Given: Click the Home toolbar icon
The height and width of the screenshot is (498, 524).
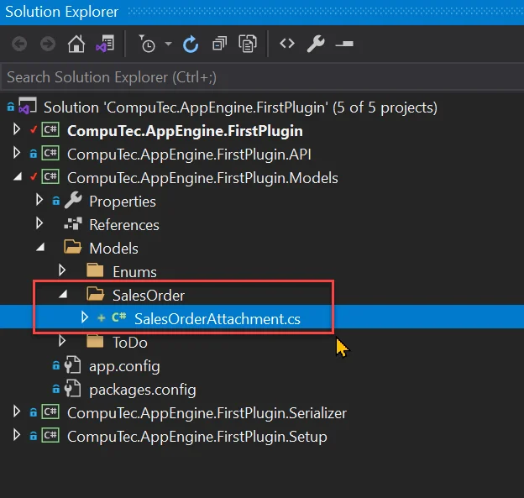Looking at the screenshot, I should (x=76, y=44).
